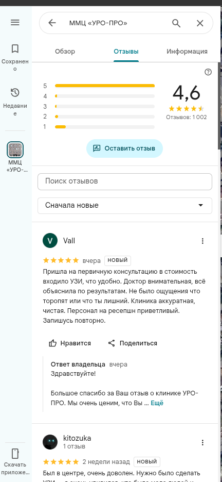Open kitozuka reviewer name link
Viewport: 222px width, 482px height.
[77, 438]
